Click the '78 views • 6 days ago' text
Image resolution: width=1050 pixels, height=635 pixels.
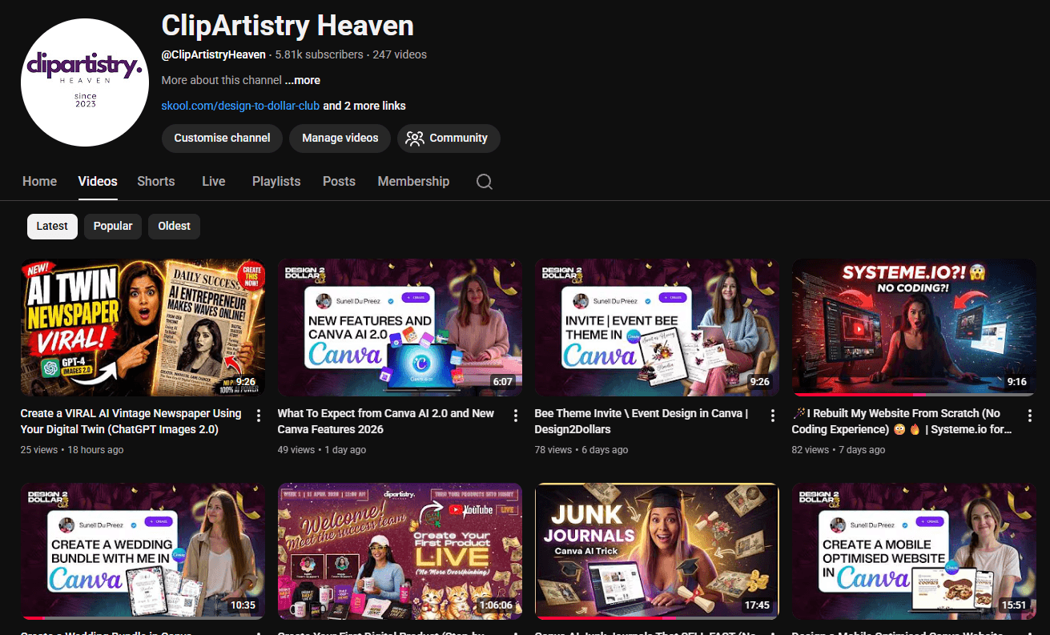coord(581,450)
